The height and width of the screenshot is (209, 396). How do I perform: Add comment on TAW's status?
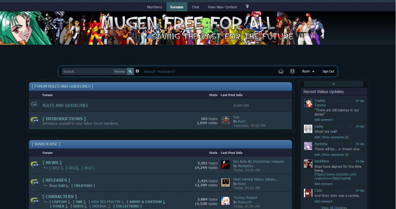(x=323, y=201)
